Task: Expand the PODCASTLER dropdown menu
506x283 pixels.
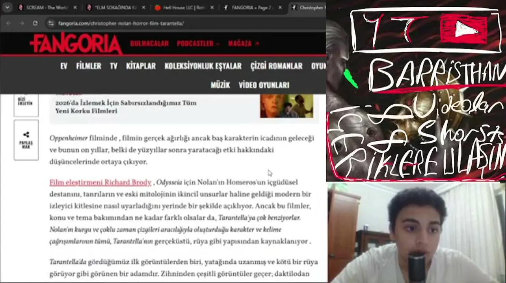Action: point(198,44)
